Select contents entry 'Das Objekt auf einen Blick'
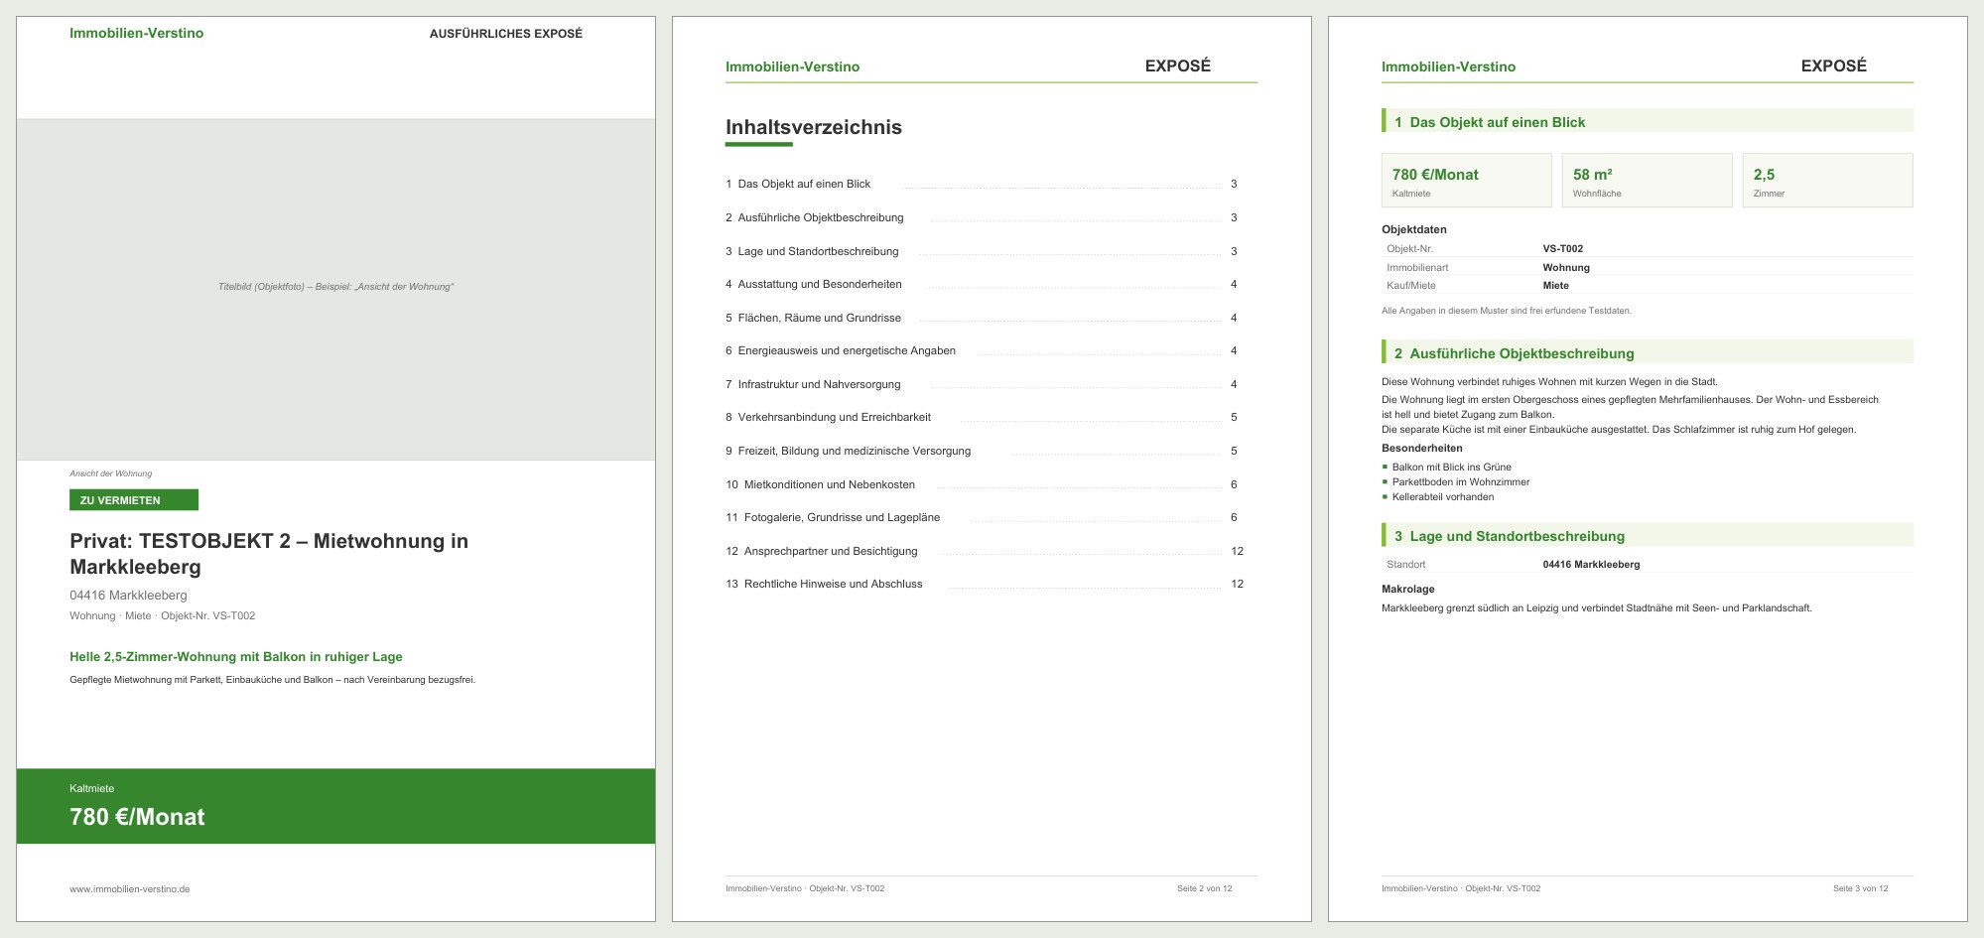1984x938 pixels. coord(982,184)
